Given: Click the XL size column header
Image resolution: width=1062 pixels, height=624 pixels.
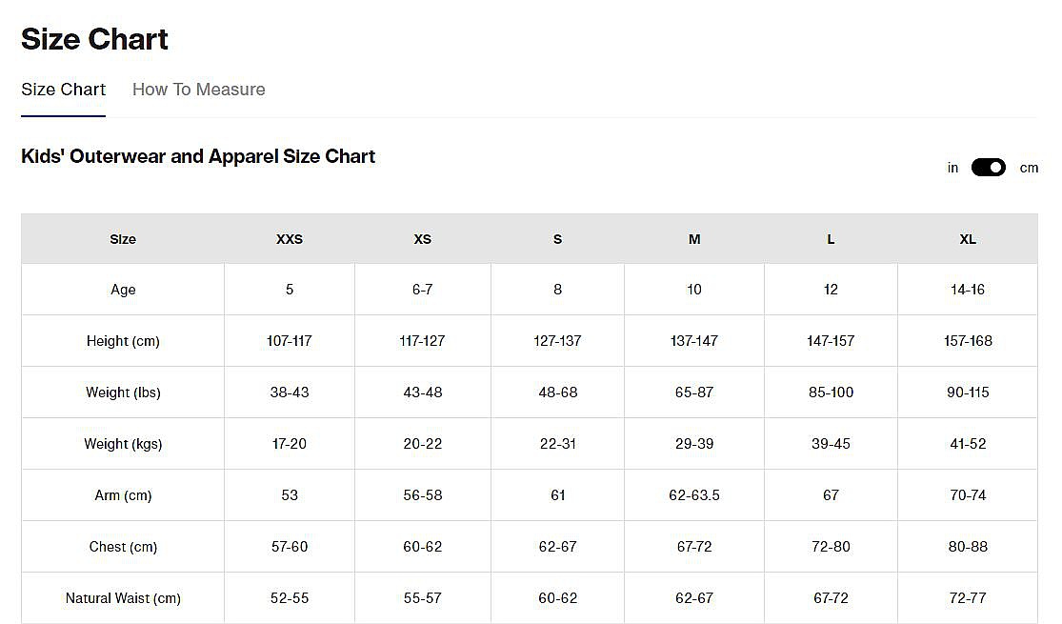Looking at the screenshot, I should [968, 239].
